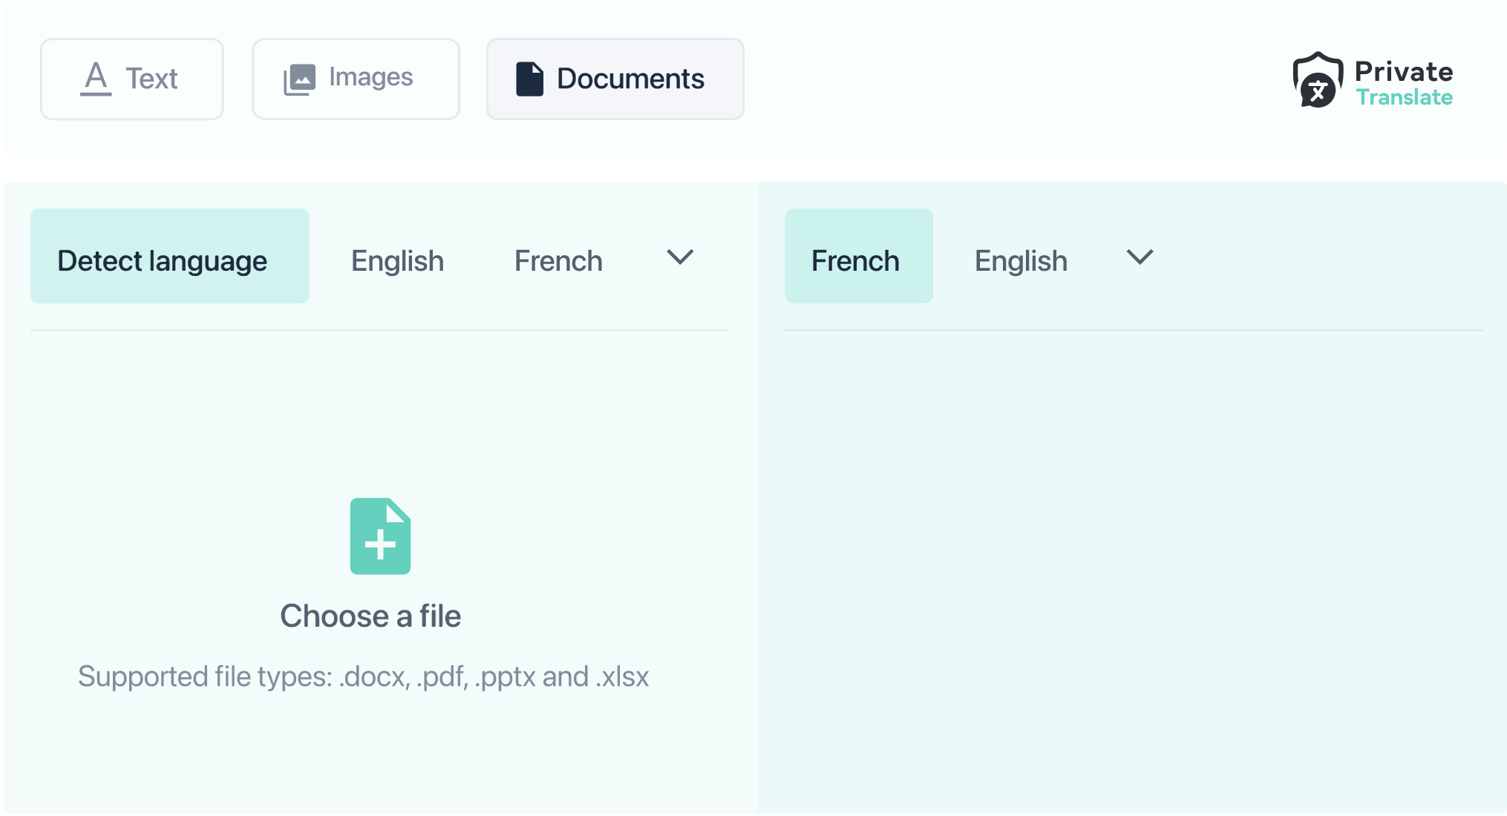This screenshot has height=816, width=1507.
Task: Click the supported file types note
Action: (364, 677)
